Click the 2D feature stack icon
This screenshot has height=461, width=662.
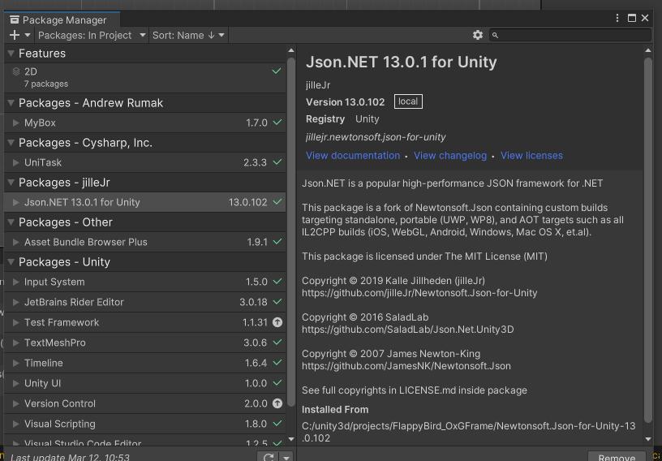coord(16,71)
